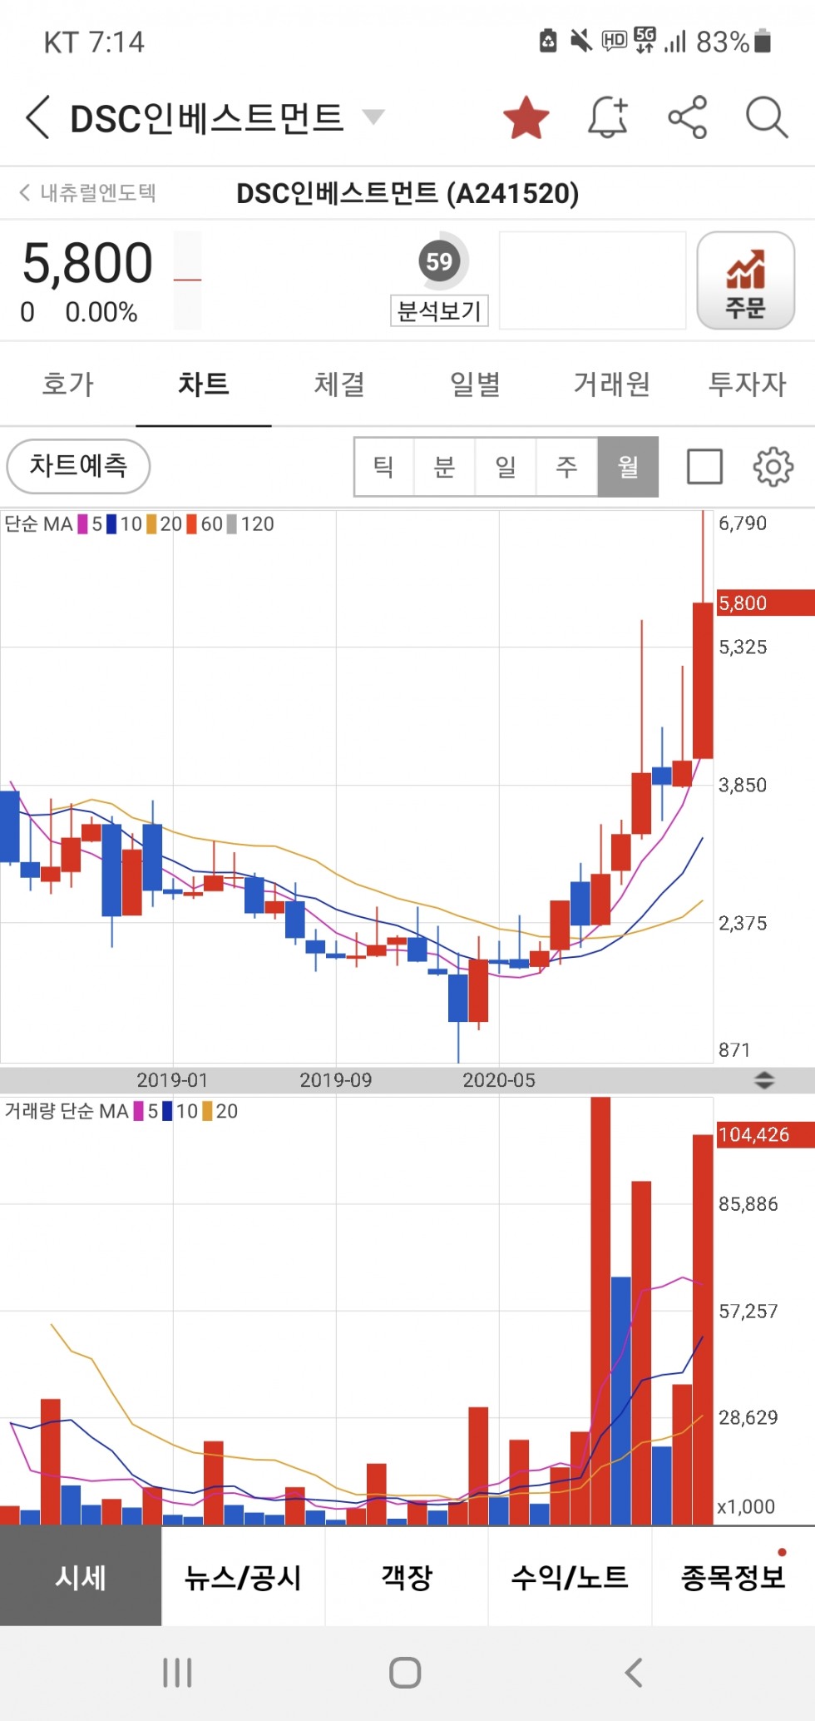The image size is (815, 1721).
Task: Open the 뉴스/공시 bottom tab
Action: coord(243,1577)
